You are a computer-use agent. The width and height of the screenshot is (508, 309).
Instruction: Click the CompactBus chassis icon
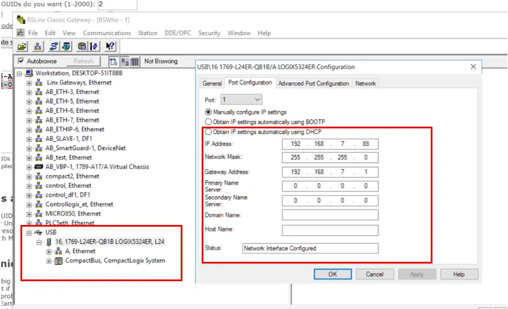(x=59, y=261)
